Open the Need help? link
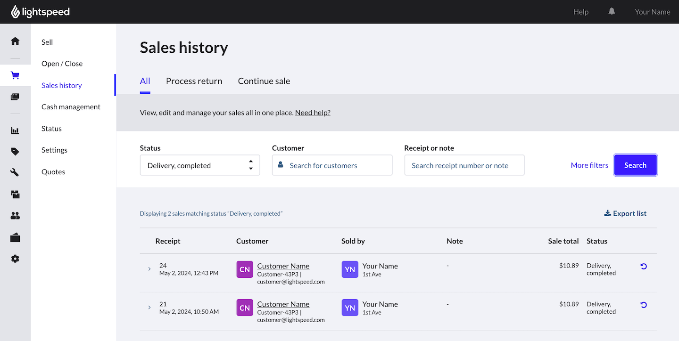Viewport: 679px width, 341px height. 313,113
